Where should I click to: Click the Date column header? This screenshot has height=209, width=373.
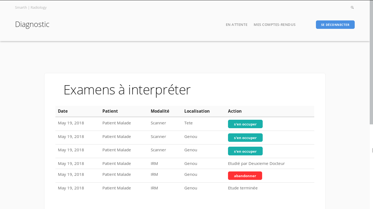click(63, 111)
